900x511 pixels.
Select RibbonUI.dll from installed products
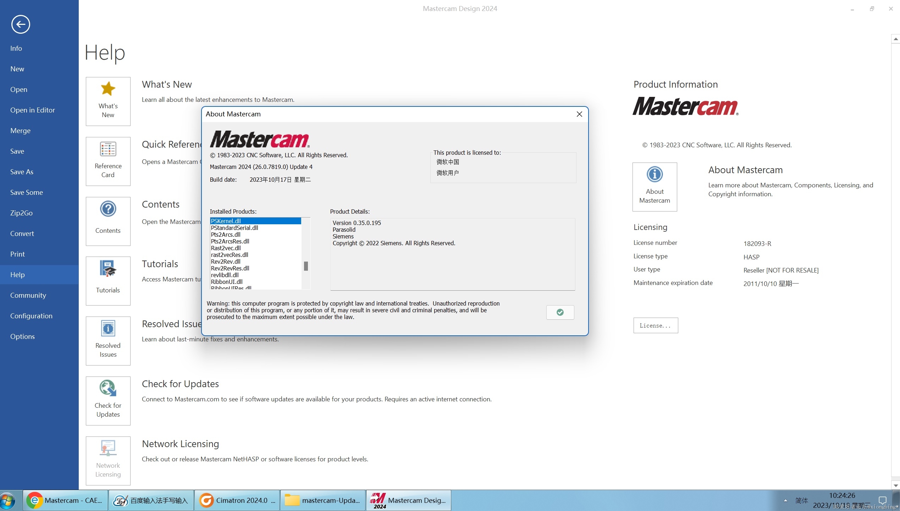[x=226, y=281]
